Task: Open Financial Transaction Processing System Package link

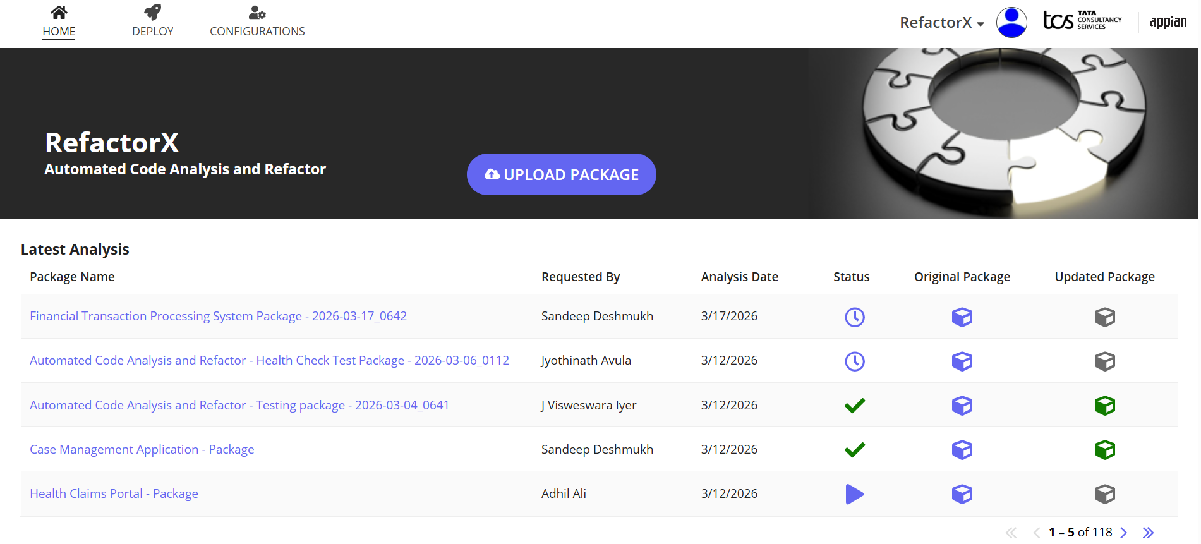Action: pos(218,316)
